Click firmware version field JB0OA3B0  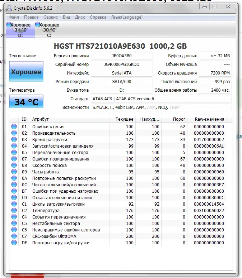point(121,56)
